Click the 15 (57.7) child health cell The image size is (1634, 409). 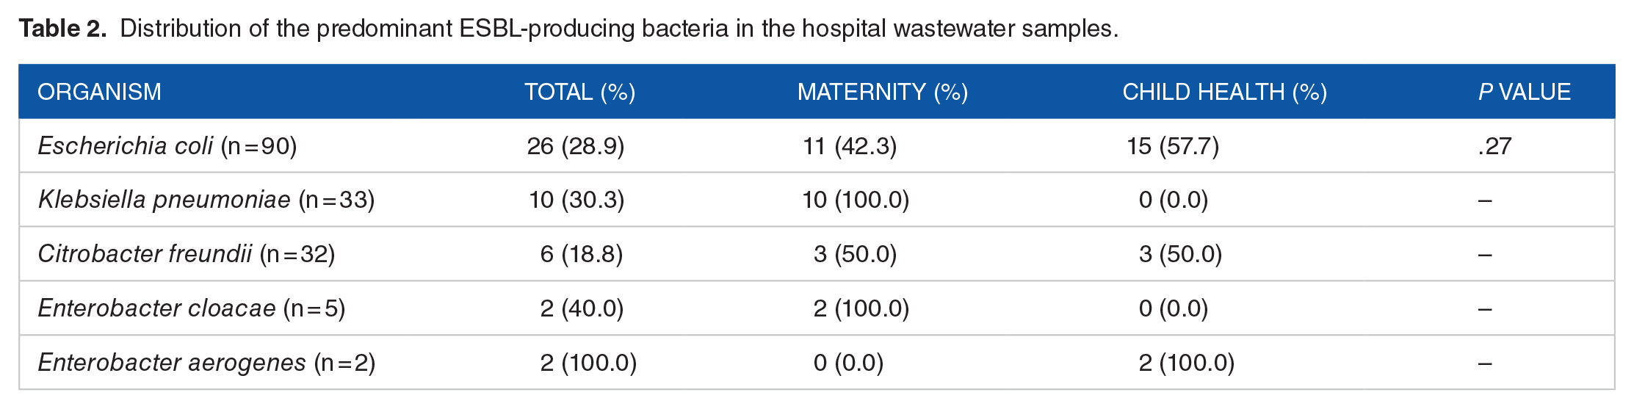tap(1173, 146)
